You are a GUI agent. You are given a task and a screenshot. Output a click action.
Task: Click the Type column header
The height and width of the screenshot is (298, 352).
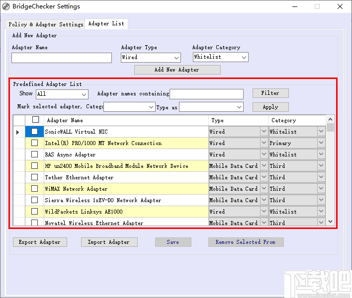click(x=239, y=120)
